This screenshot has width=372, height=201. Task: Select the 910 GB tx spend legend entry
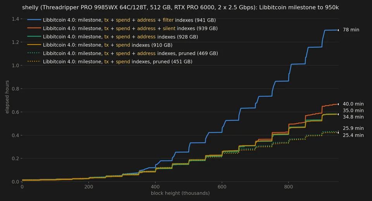108,45
